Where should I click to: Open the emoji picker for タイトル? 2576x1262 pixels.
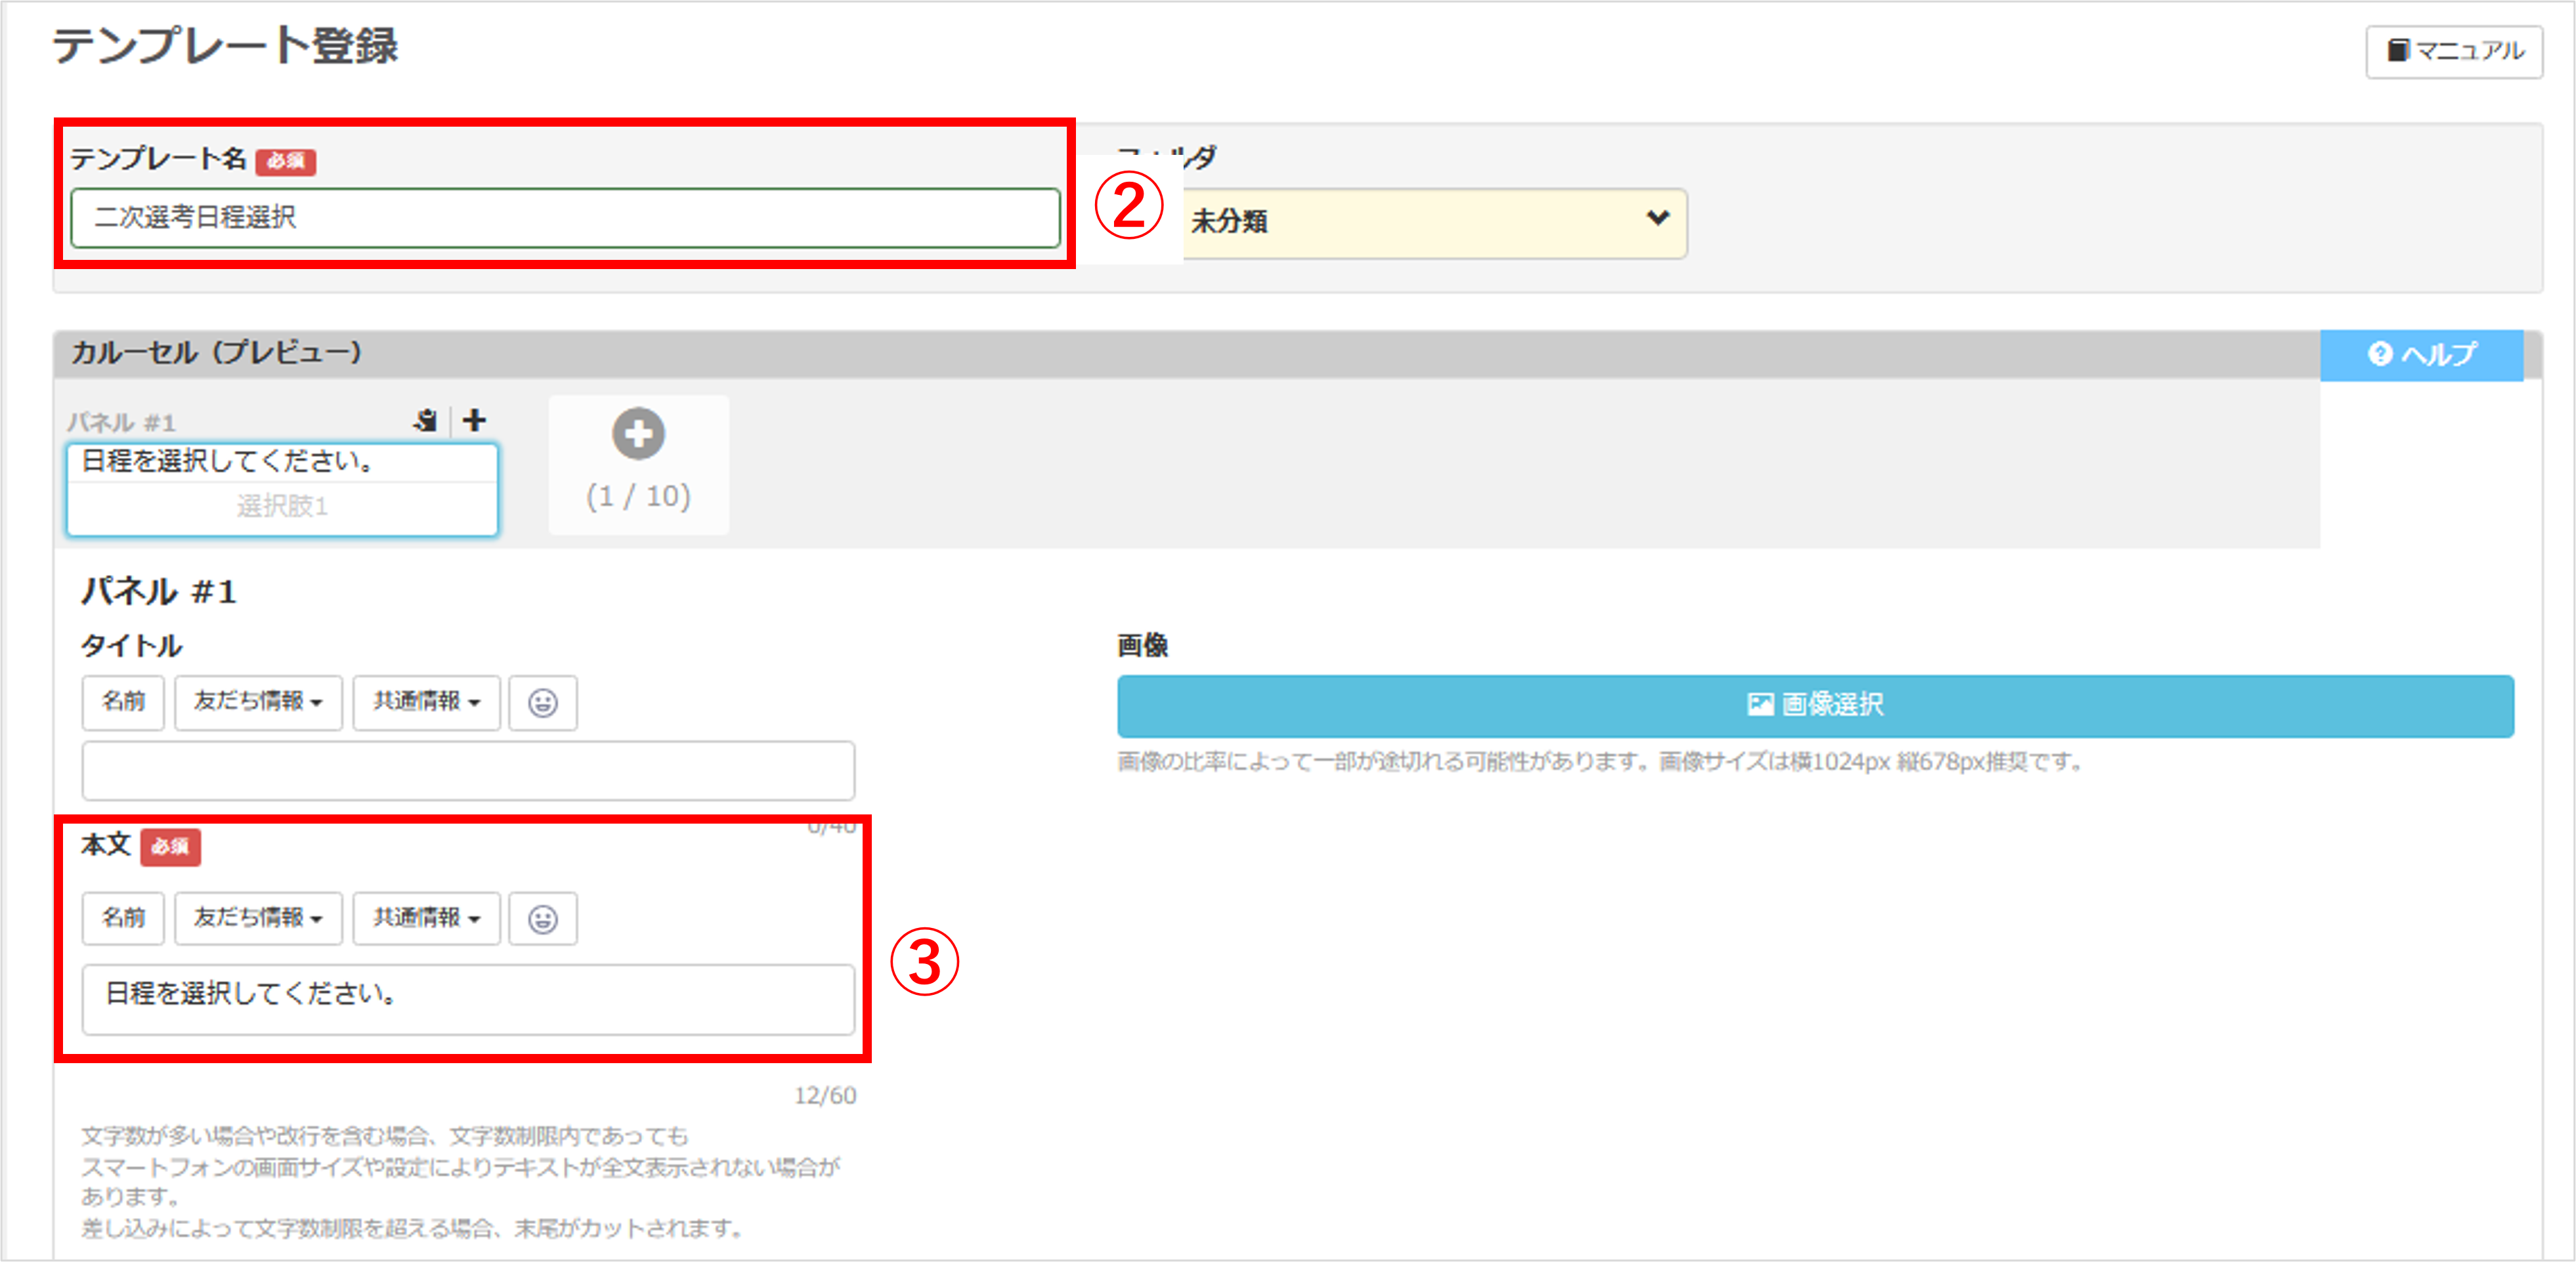543,703
